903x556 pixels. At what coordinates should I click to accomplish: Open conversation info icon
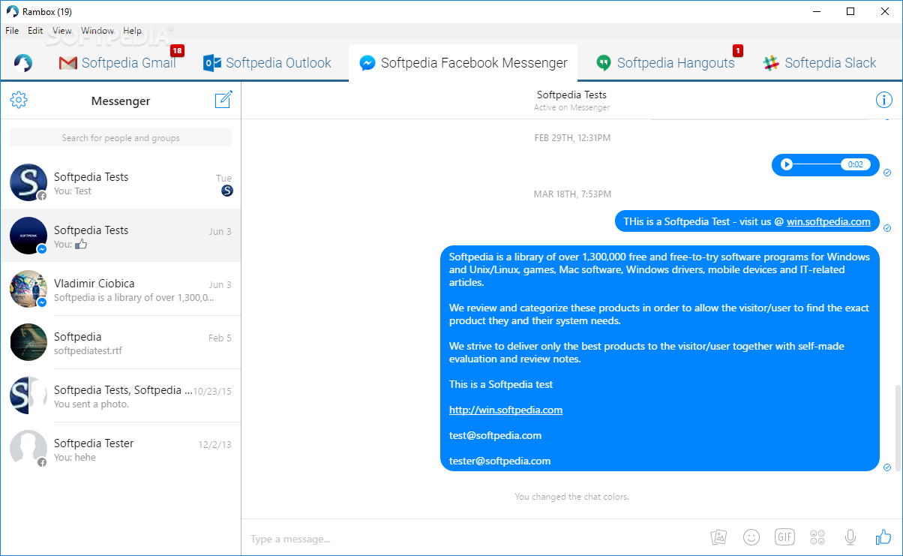click(884, 100)
